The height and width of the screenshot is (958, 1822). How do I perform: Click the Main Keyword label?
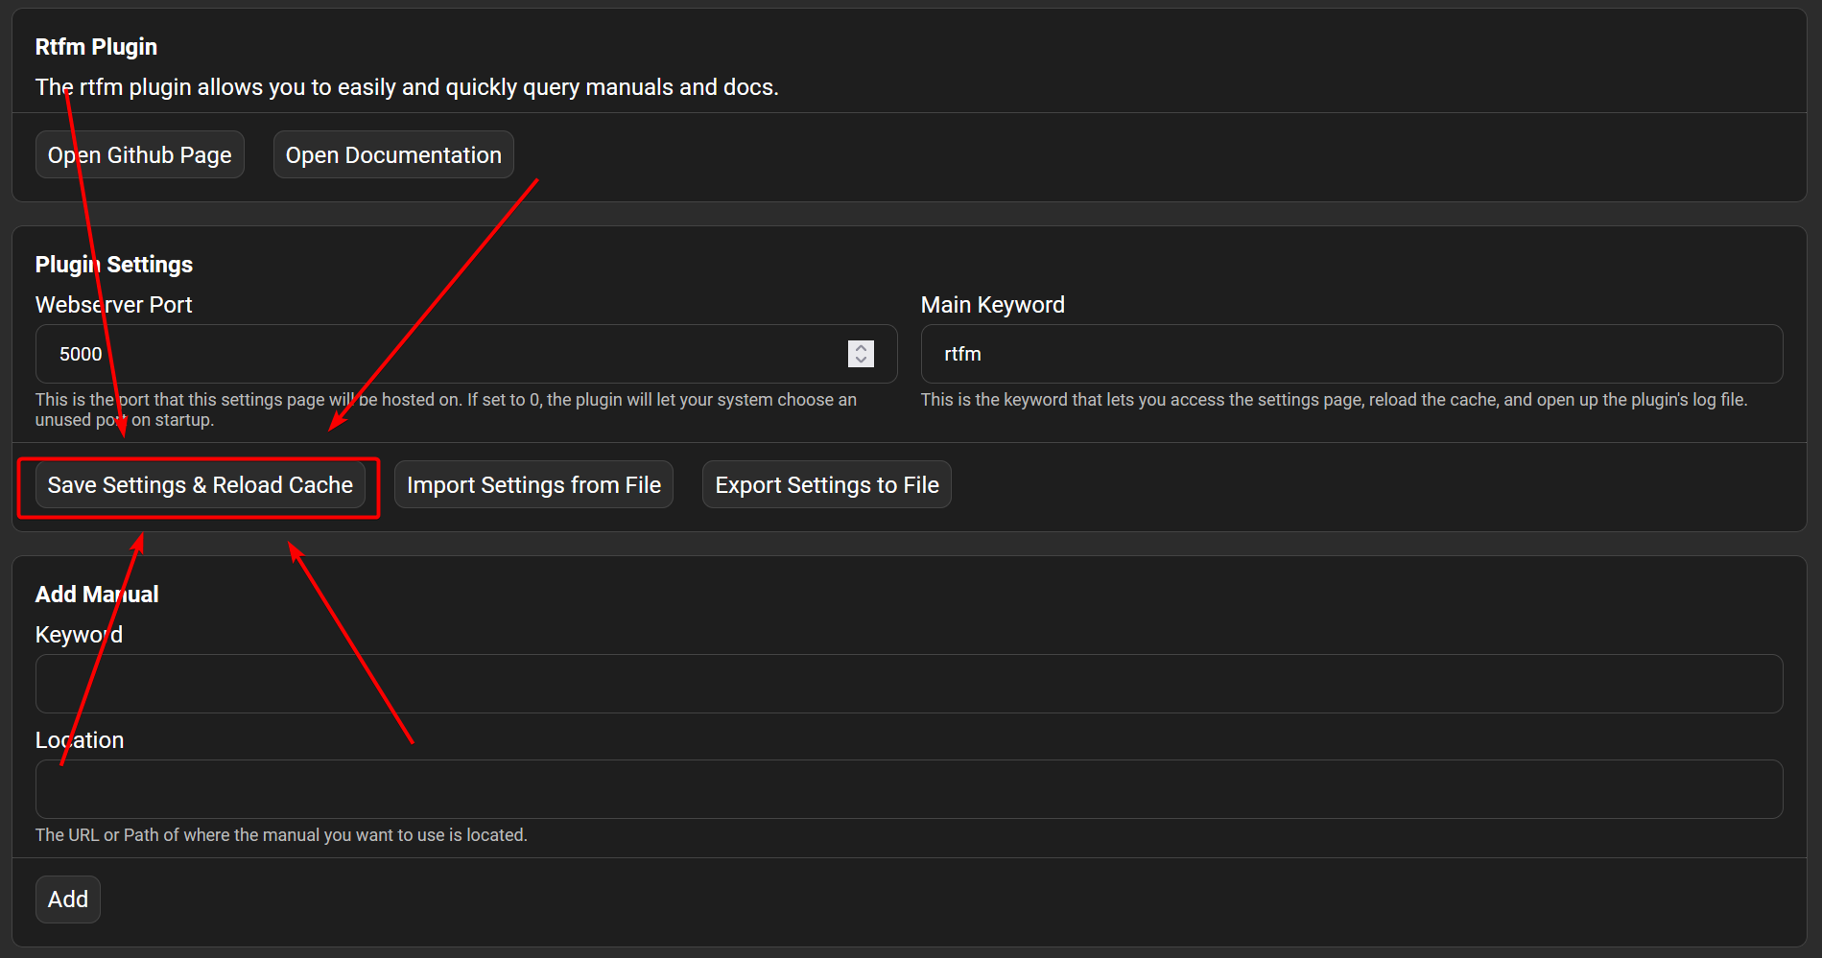coord(993,305)
